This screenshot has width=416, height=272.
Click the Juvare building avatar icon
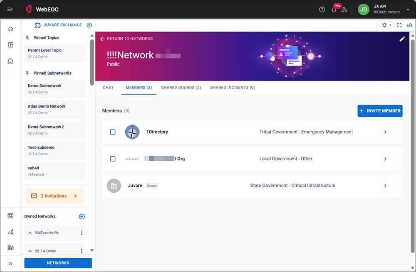click(114, 186)
